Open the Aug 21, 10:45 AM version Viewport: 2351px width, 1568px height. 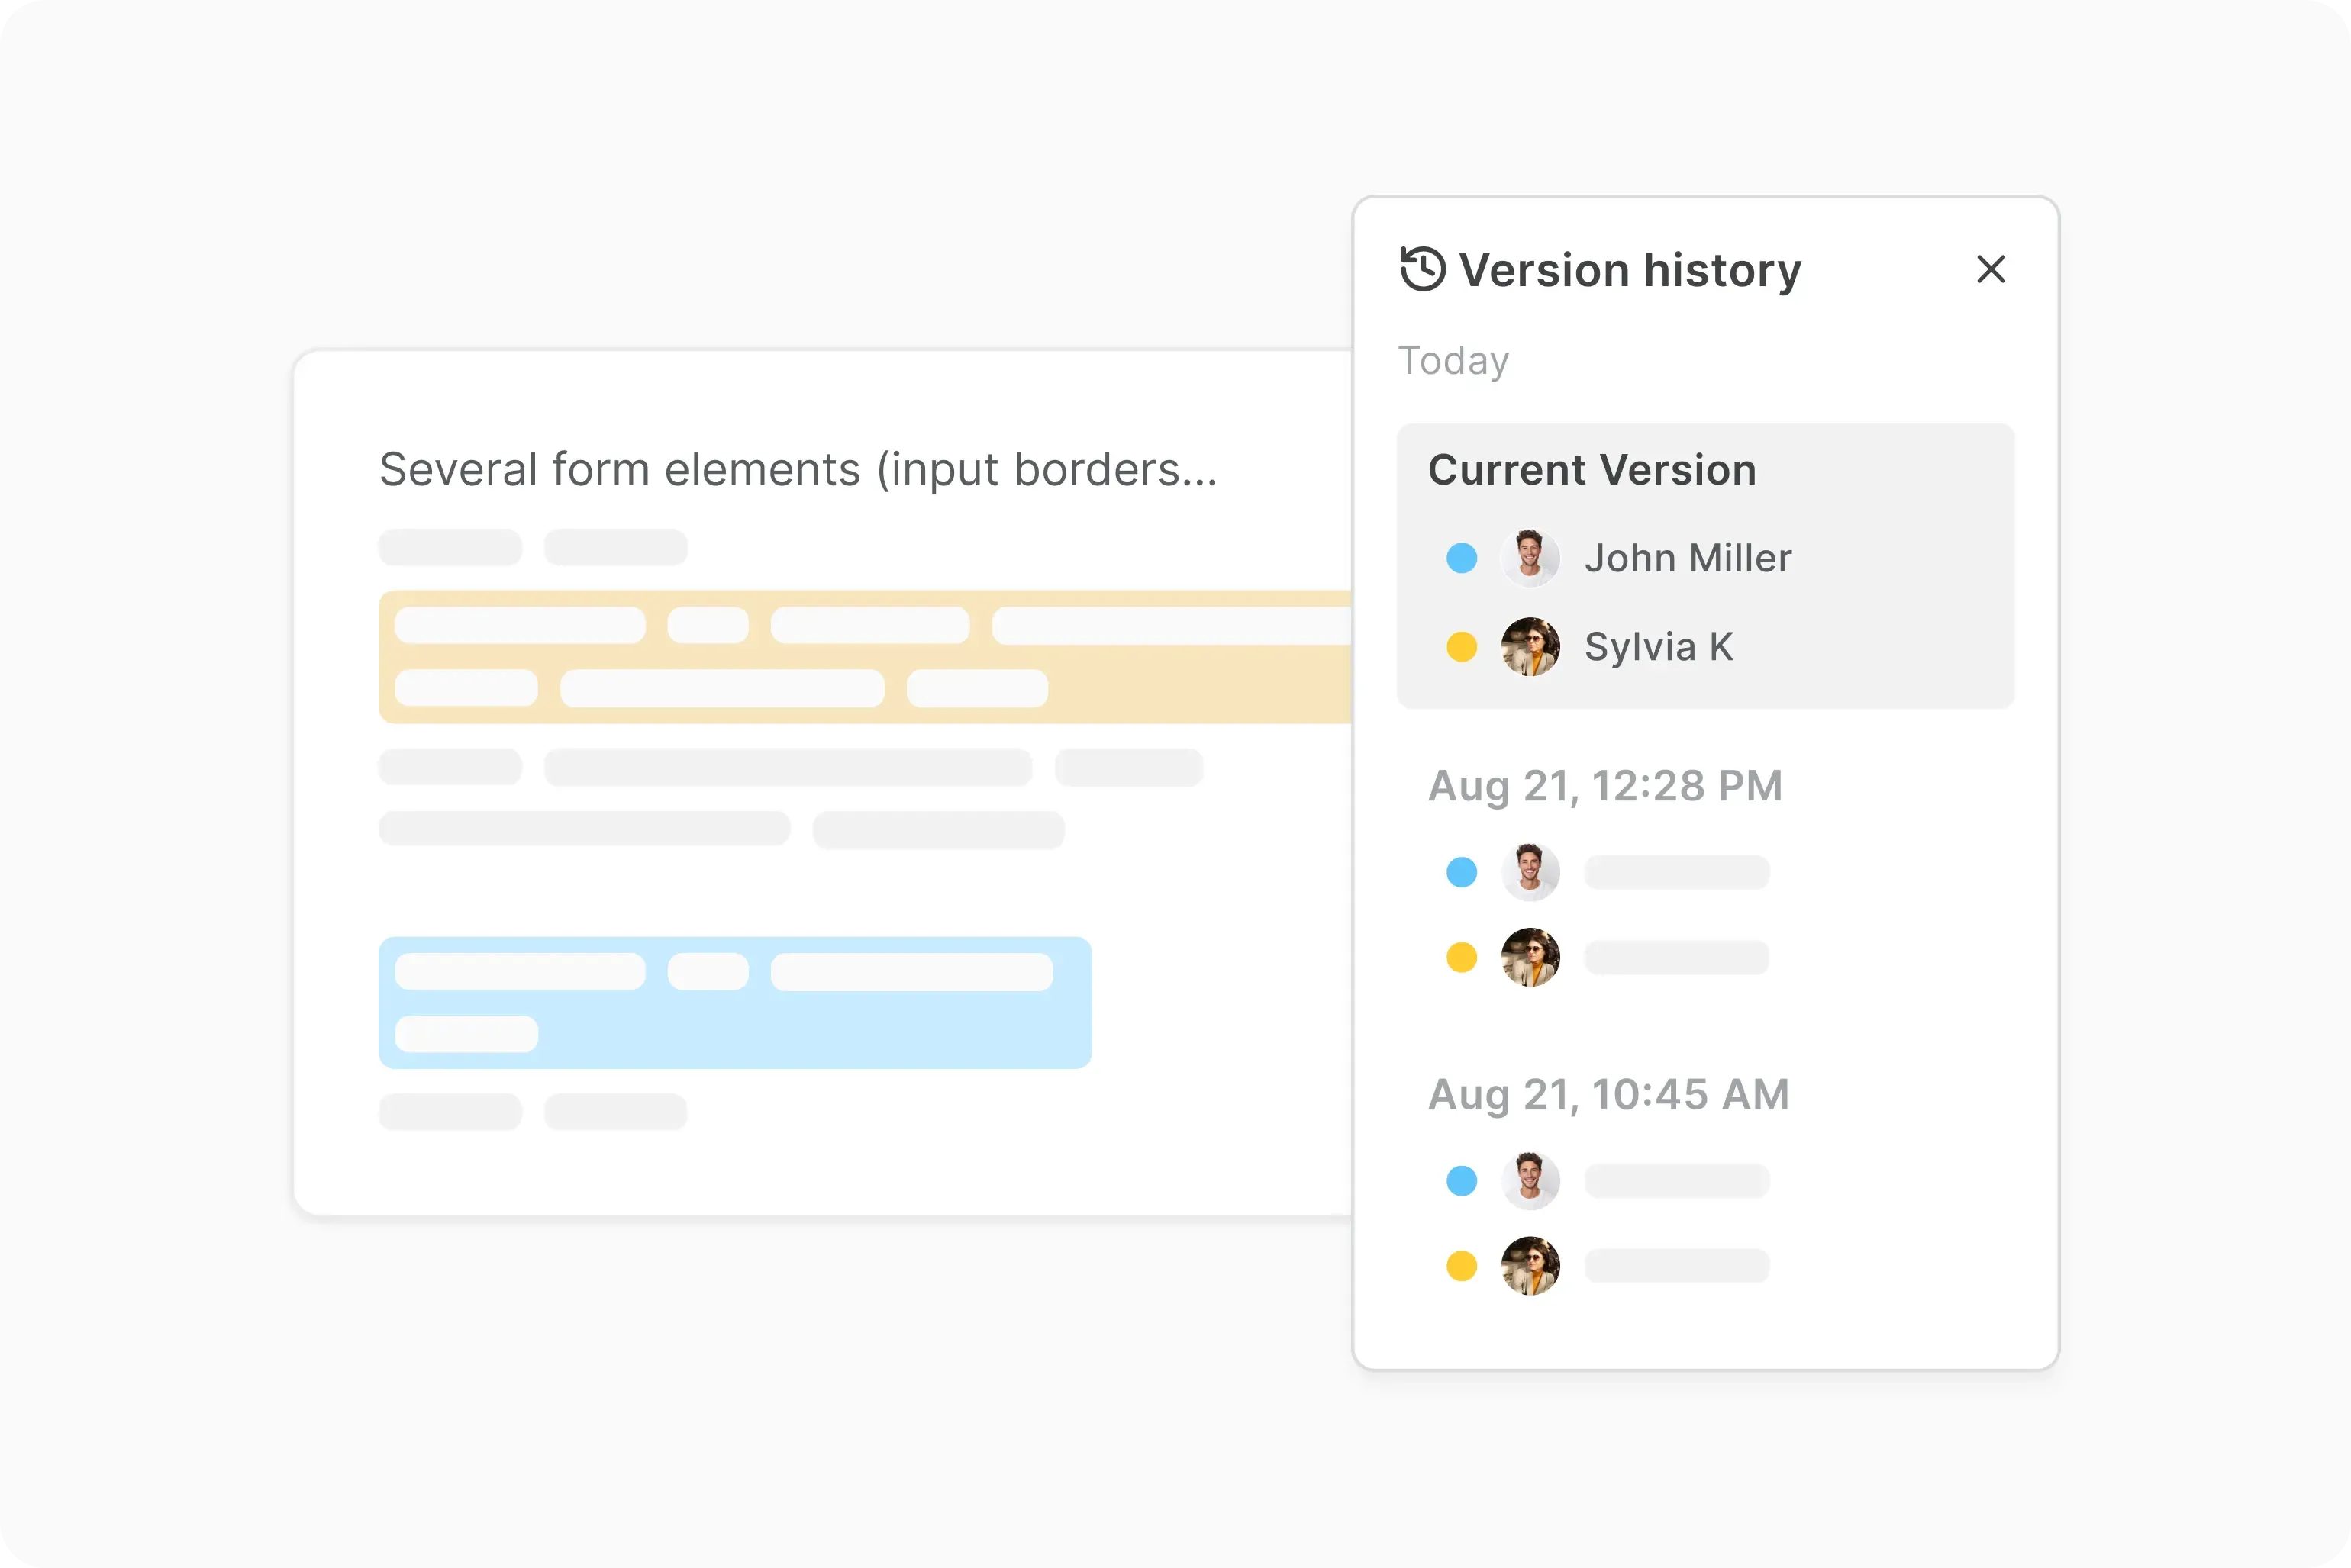click(1608, 1094)
